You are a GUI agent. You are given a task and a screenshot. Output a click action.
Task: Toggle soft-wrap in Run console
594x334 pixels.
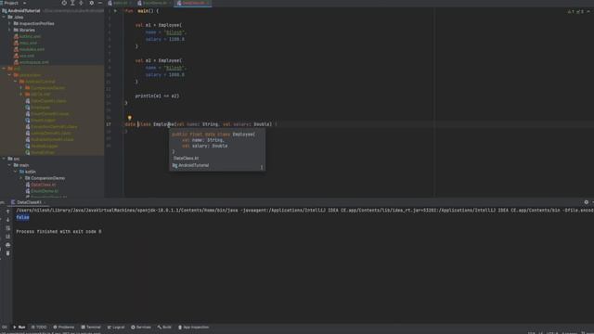click(7, 228)
